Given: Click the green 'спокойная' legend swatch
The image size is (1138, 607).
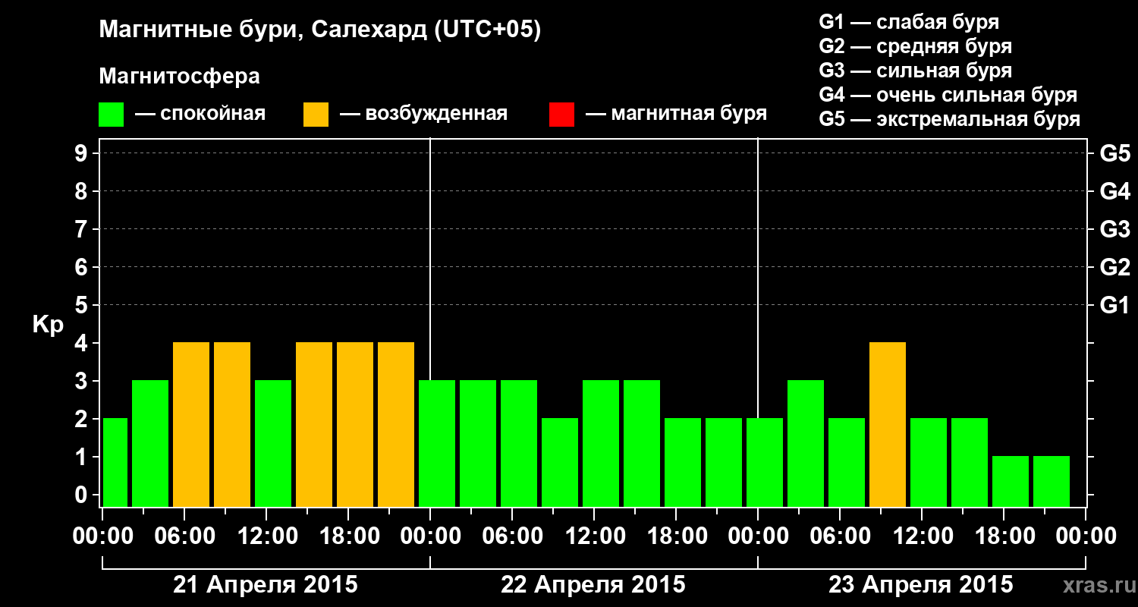Looking at the screenshot, I should (x=112, y=115).
